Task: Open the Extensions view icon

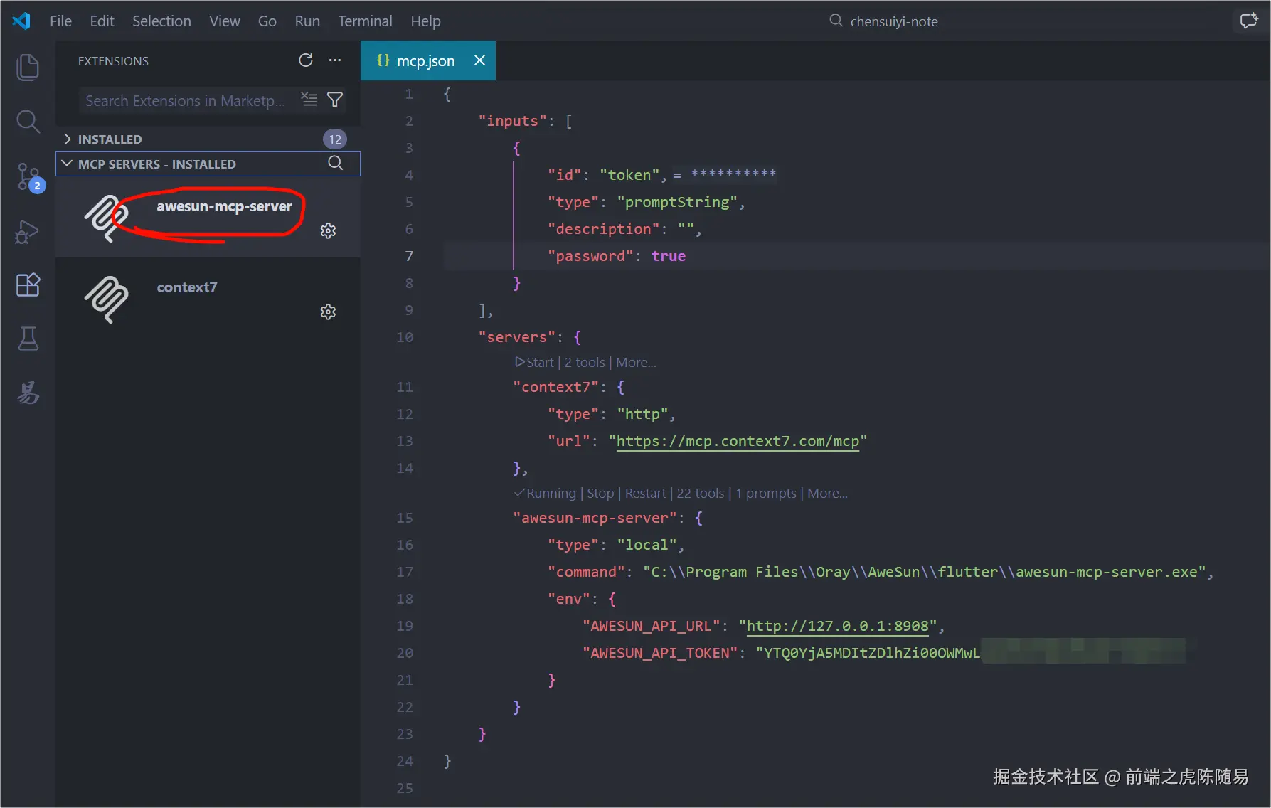Action: click(28, 285)
